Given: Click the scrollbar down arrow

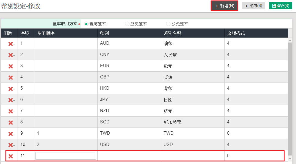Looking at the screenshot, I should [x=290, y=159].
